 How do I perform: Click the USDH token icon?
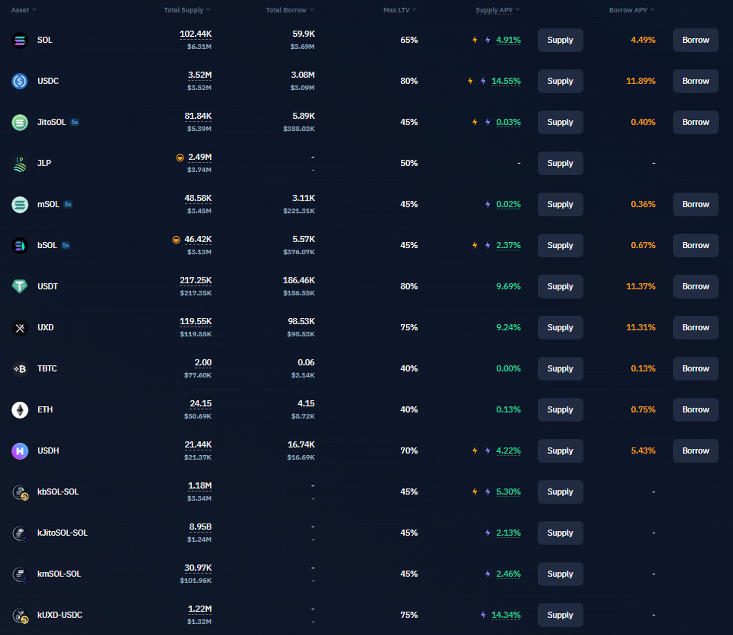[20, 451]
